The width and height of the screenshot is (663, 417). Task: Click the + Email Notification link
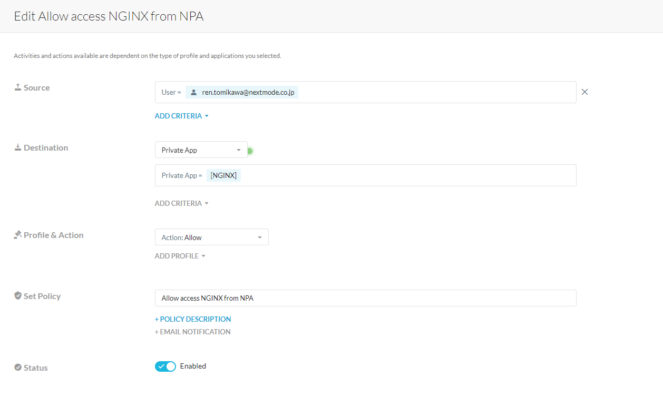pos(193,332)
